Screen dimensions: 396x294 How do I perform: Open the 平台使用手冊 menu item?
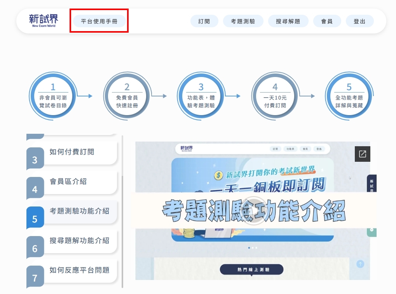pos(99,21)
